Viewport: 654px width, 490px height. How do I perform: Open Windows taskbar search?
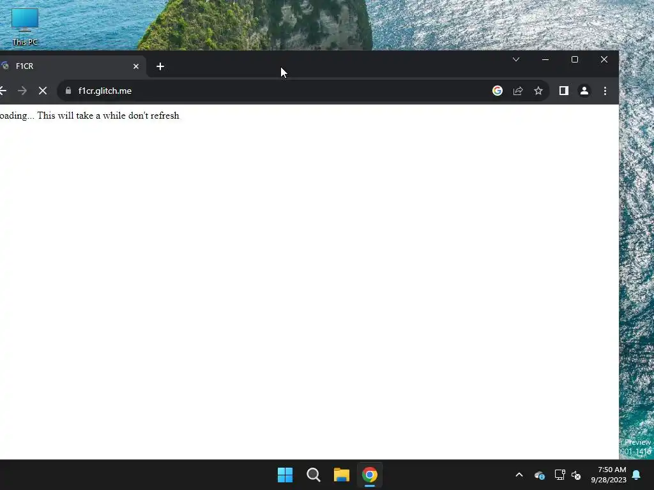[x=313, y=475]
